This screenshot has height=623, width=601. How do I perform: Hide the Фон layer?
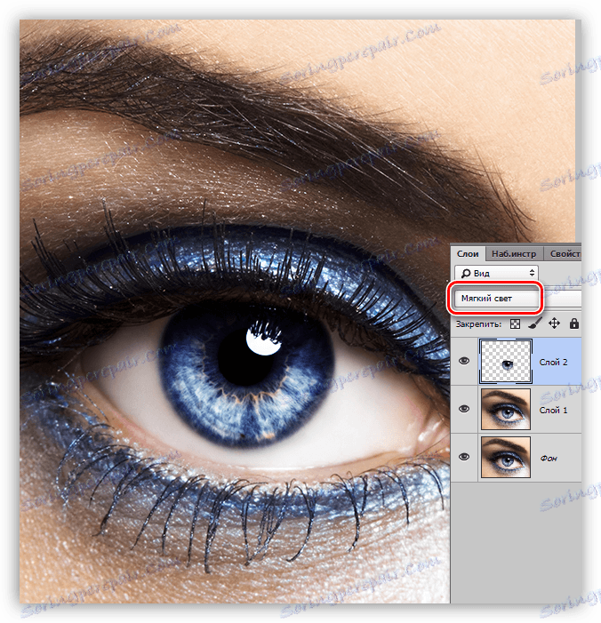[x=464, y=457]
